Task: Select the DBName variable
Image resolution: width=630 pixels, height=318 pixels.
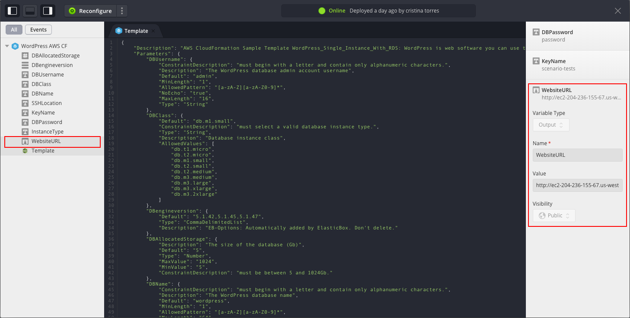Action: (x=42, y=94)
